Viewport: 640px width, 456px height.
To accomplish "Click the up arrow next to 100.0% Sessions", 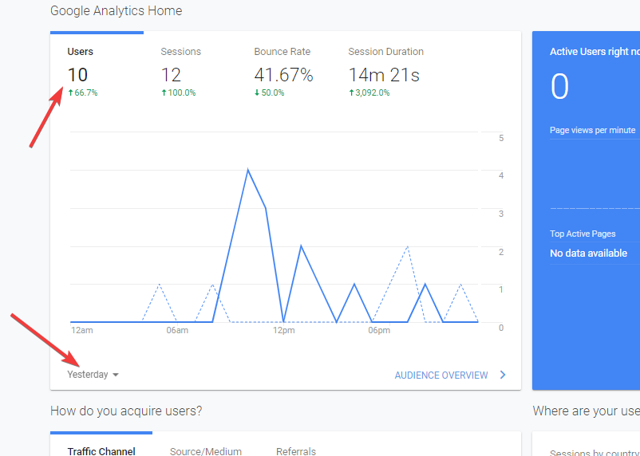I will (164, 93).
